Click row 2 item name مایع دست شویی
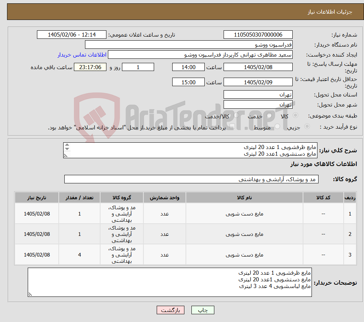364x322 pixels. pyautogui.click(x=244, y=234)
